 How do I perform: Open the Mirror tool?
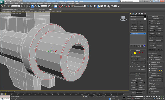[x=88, y=6]
